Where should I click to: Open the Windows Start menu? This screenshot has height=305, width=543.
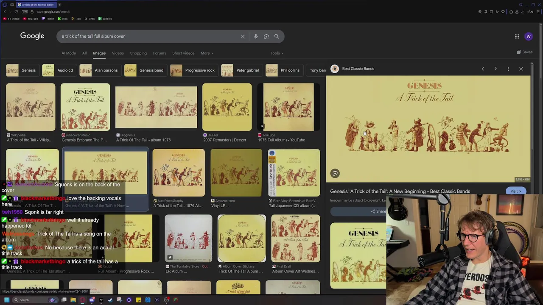click(7, 300)
